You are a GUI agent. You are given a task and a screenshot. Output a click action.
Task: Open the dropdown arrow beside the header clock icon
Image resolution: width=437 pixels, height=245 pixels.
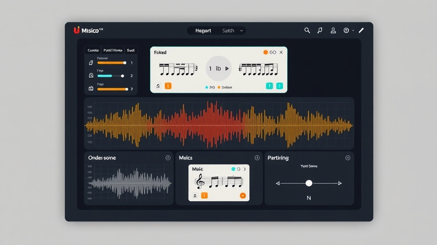pos(353,31)
